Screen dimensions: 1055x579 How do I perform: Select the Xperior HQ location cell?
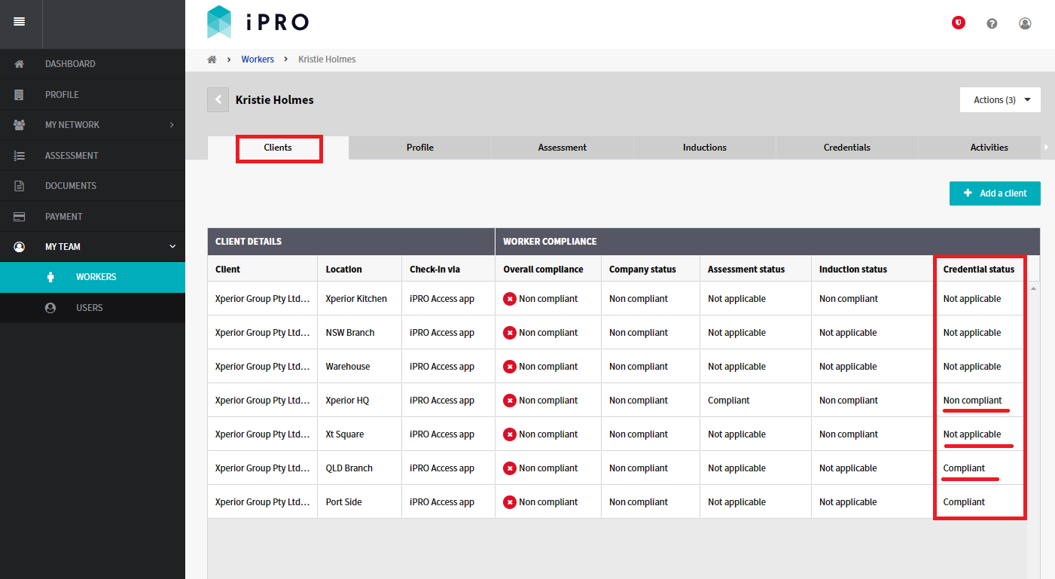[360, 401]
